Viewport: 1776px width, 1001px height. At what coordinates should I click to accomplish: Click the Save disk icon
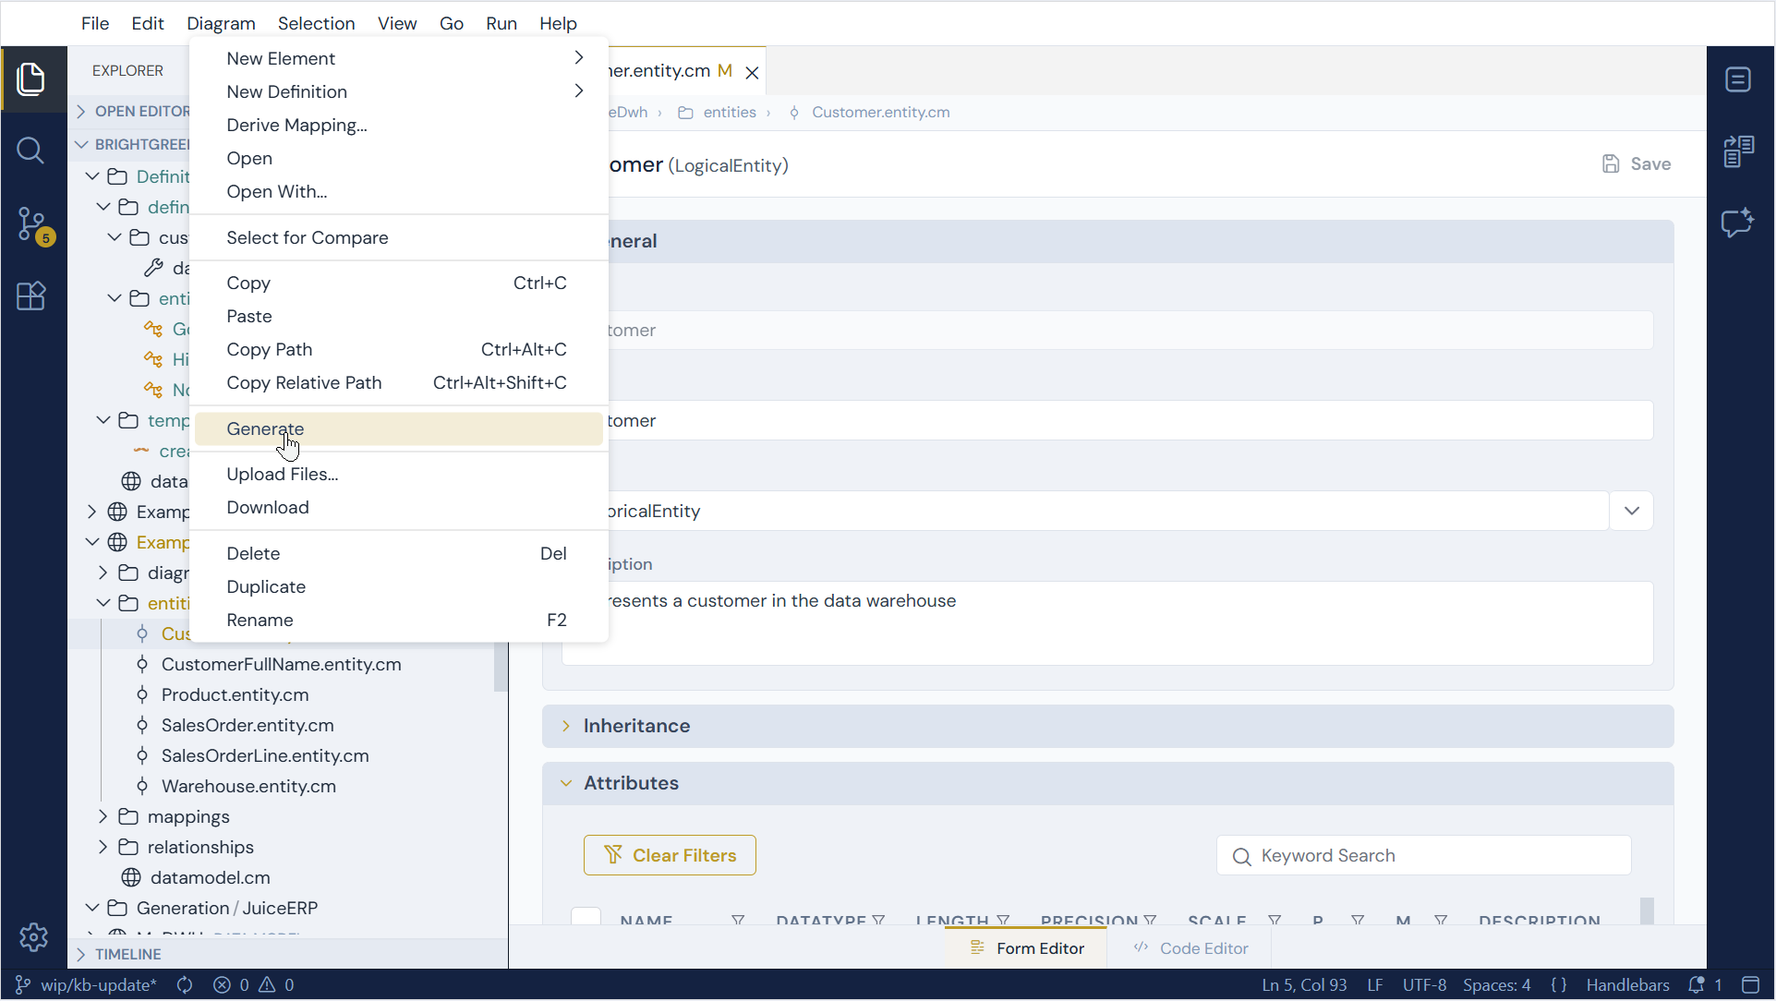(1611, 164)
